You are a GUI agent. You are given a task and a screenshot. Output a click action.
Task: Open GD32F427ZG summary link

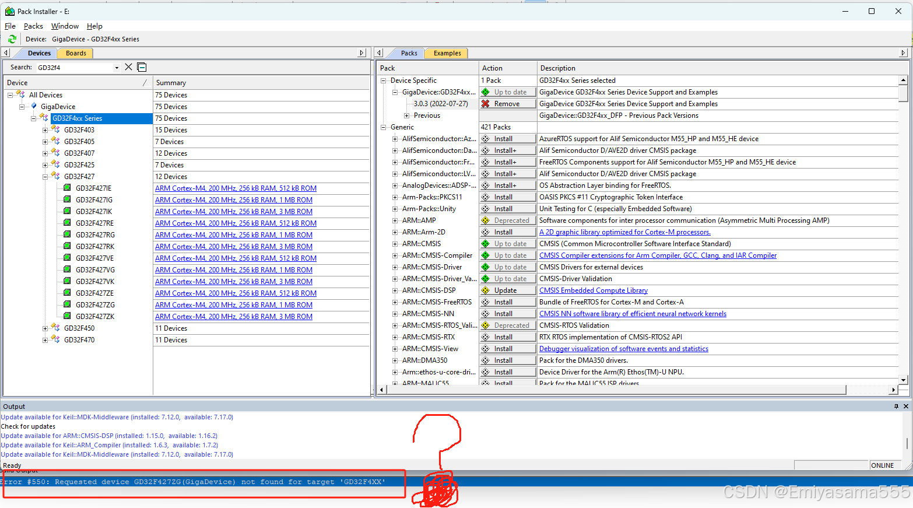(x=234, y=305)
